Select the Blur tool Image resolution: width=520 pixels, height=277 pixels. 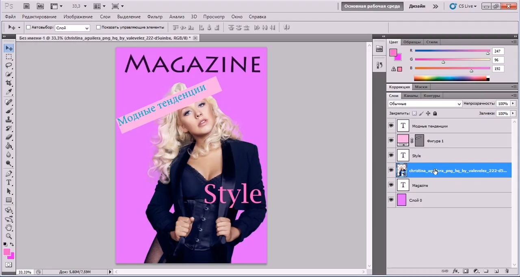(x=9, y=155)
